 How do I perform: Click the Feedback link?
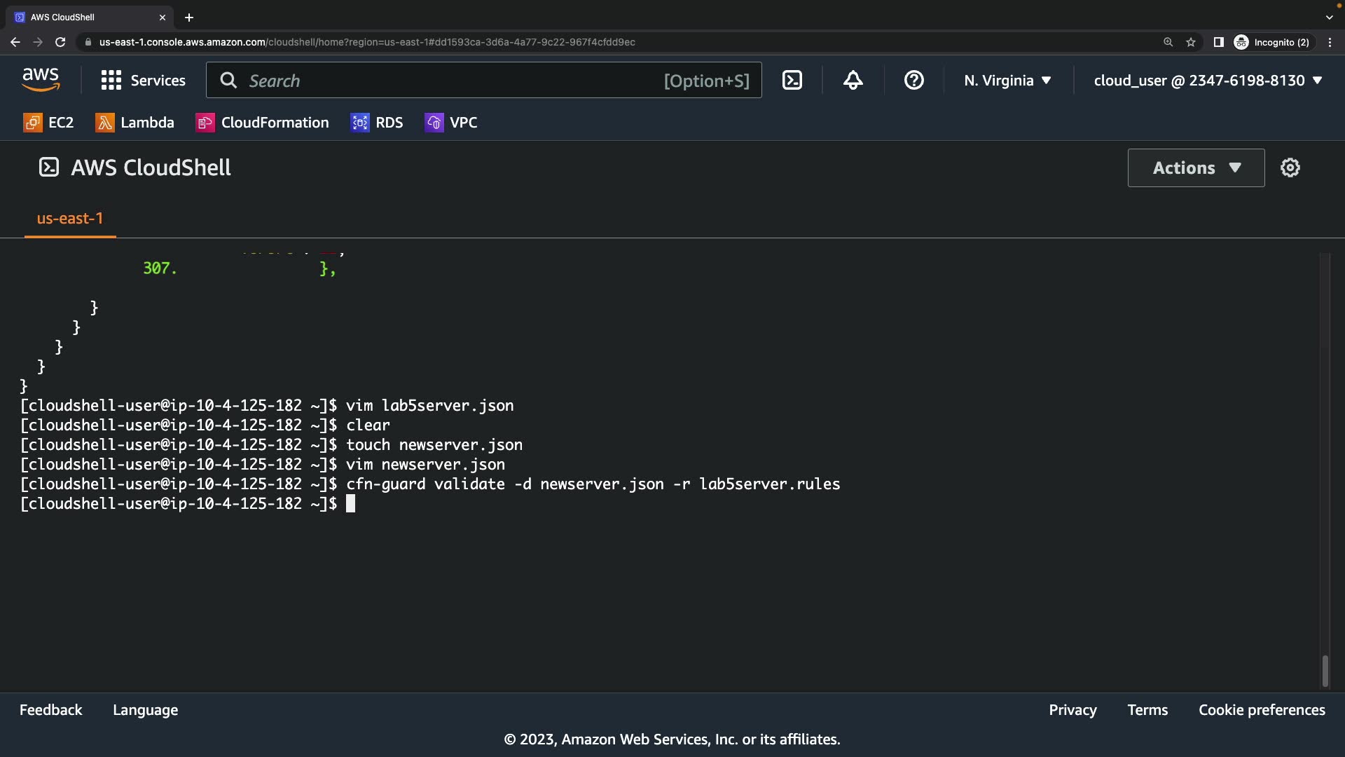coord(50,710)
